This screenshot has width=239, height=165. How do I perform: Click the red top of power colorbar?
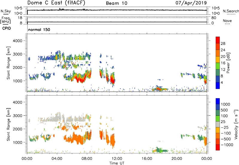pos(218,40)
